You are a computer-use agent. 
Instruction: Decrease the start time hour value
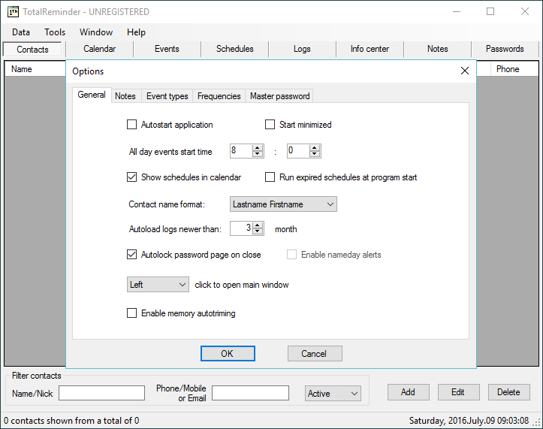point(258,154)
